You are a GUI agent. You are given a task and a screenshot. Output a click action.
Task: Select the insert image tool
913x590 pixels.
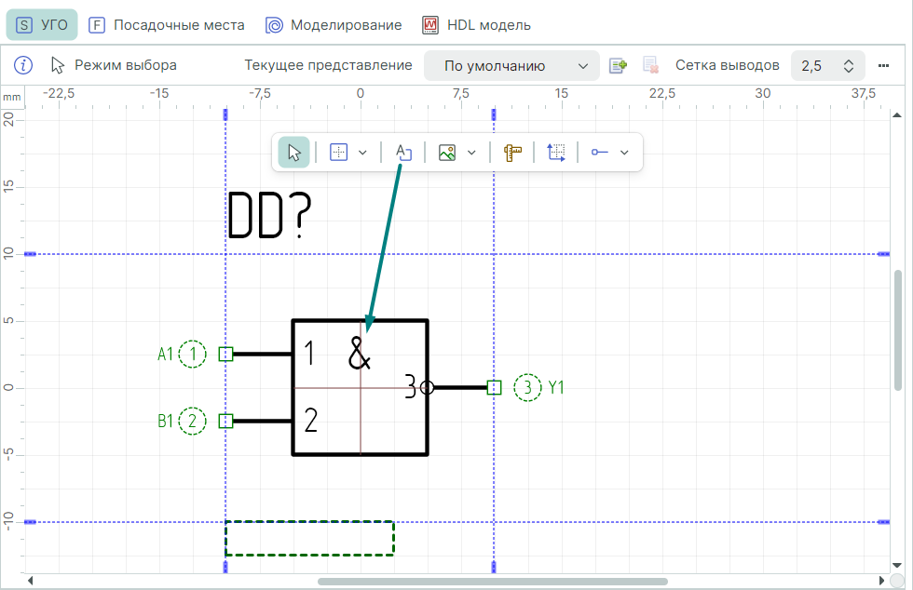click(447, 153)
